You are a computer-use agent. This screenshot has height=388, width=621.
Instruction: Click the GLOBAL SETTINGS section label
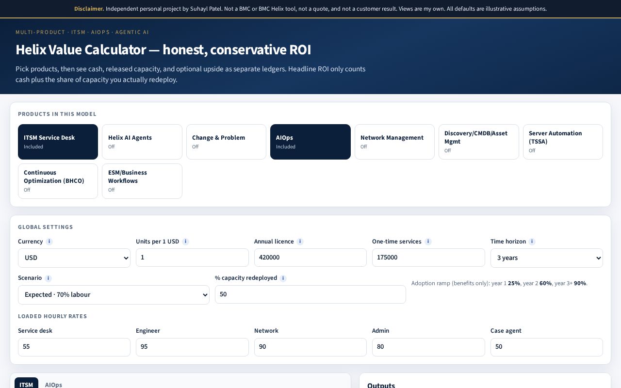click(46, 227)
